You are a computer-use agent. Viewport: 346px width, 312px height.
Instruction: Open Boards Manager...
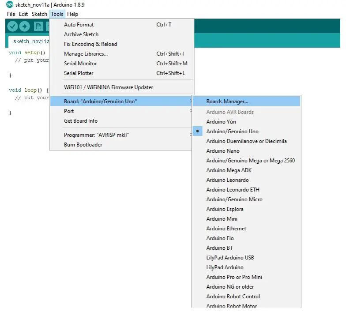click(227, 101)
